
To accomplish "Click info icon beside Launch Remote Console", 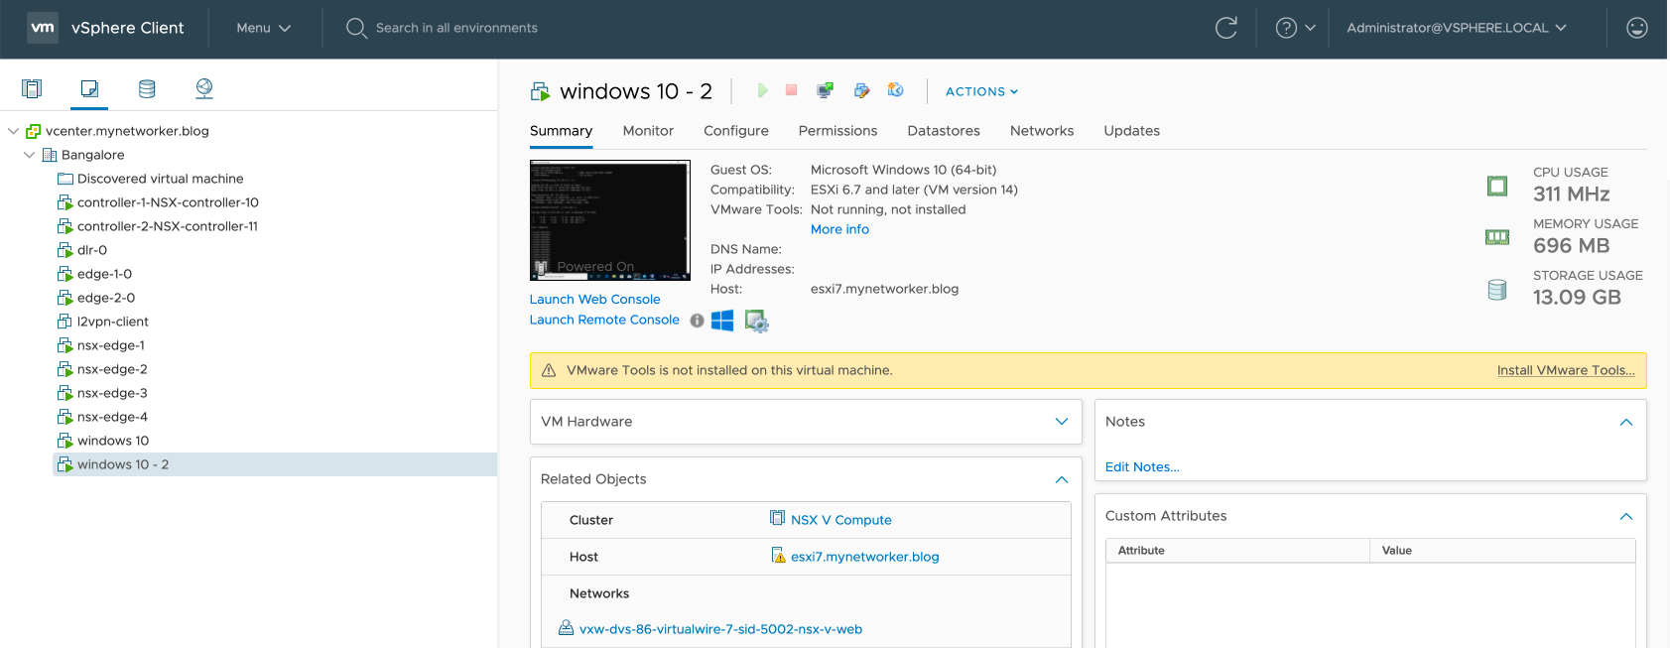I will (697, 321).
